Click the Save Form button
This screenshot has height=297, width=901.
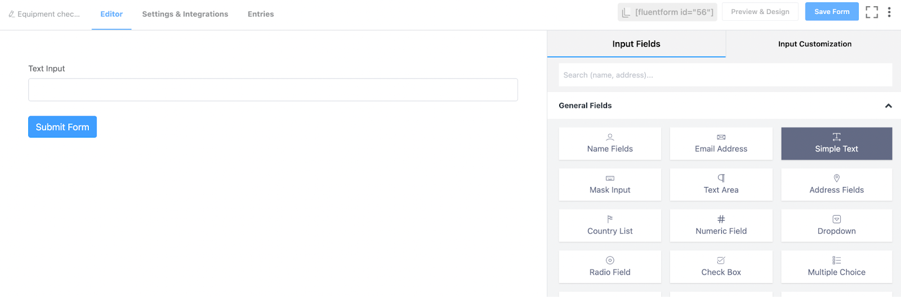[x=832, y=12]
